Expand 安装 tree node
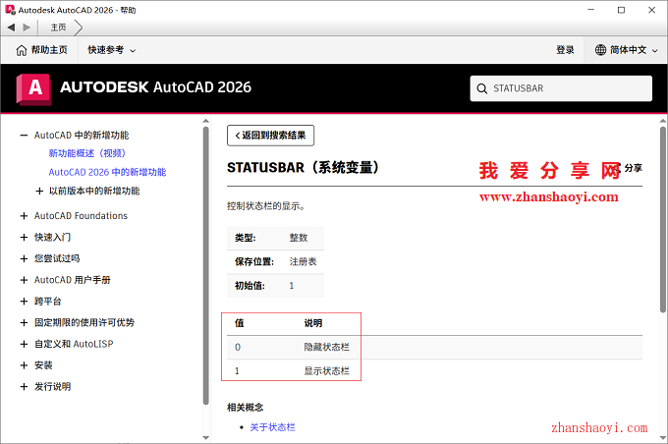 point(24,365)
